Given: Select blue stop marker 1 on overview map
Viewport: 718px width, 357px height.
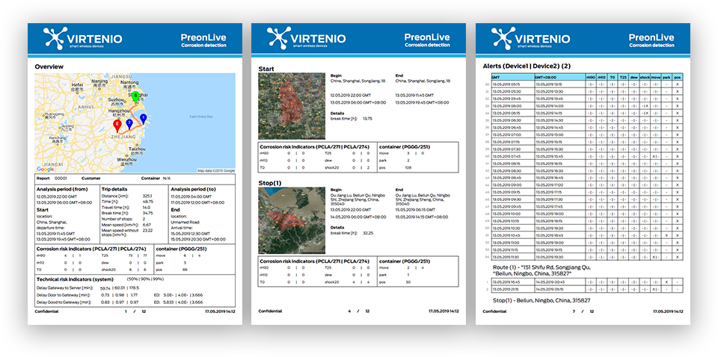Looking at the screenshot, I should tap(144, 119).
